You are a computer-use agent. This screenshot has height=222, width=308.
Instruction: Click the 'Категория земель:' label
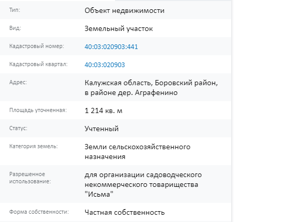click(x=34, y=146)
